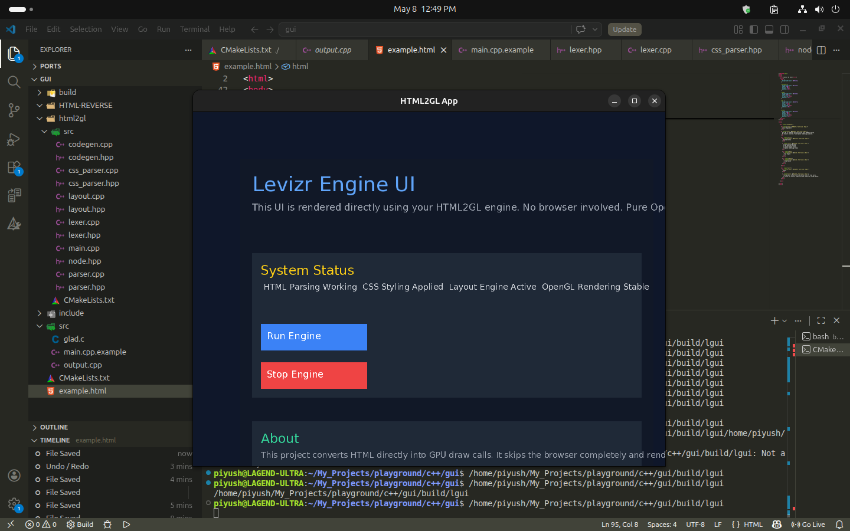Open Run and Debug view
Viewport: 850px width, 531px height.
tap(14, 139)
